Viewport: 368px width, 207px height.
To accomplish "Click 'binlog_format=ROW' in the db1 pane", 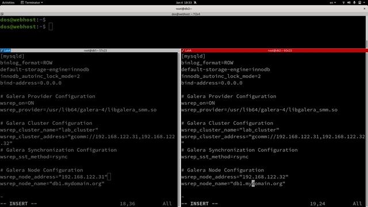I will pos(26,63).
